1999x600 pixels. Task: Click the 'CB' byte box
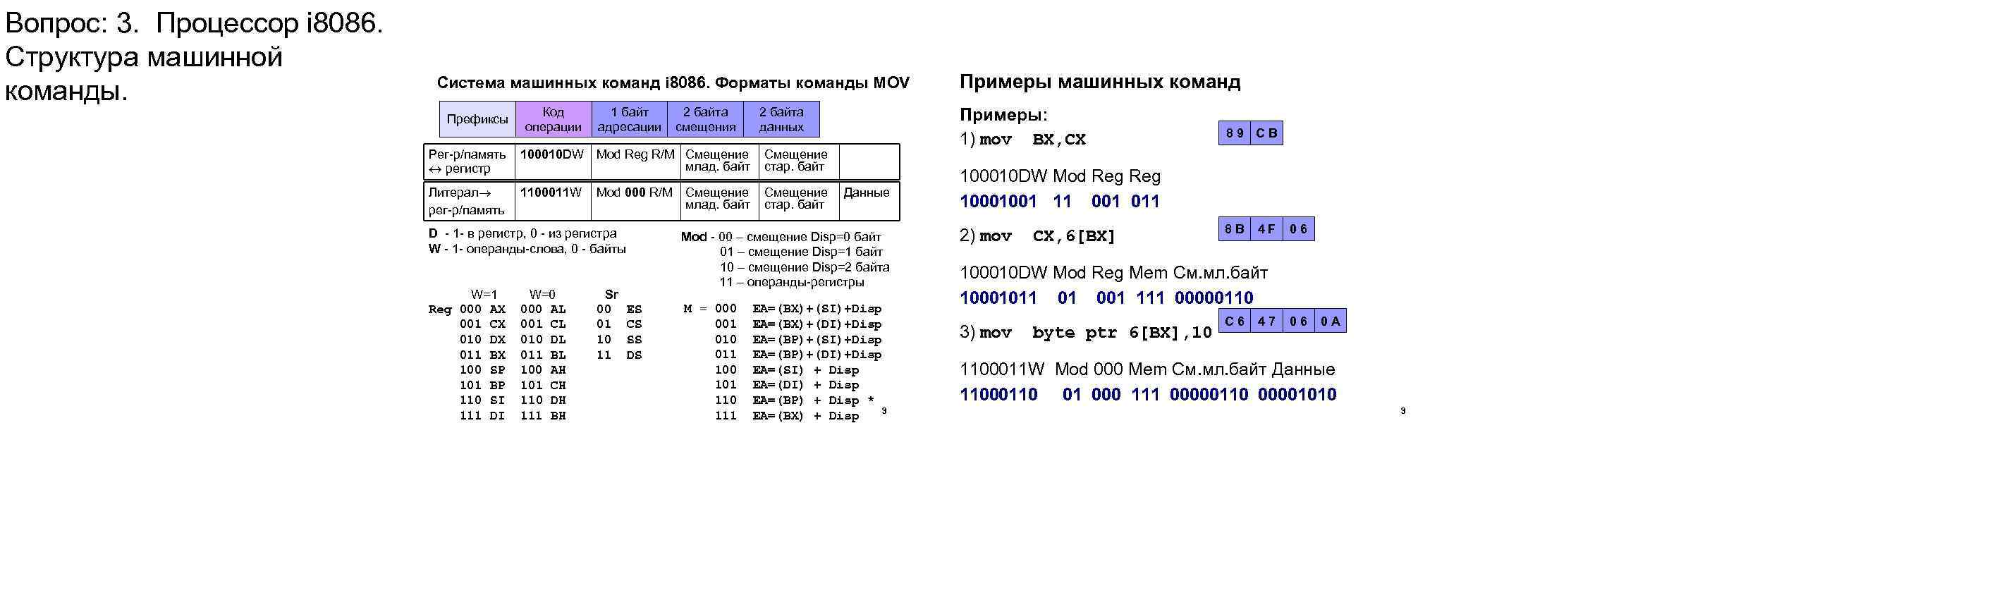(x=1266, y=133)
